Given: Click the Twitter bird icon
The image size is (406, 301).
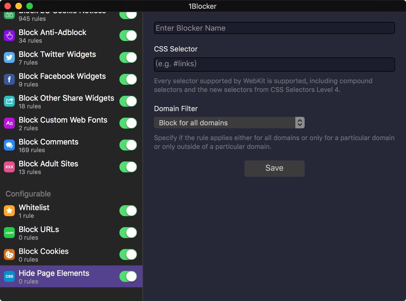Looking at the screenshot, I should [9, 57].
